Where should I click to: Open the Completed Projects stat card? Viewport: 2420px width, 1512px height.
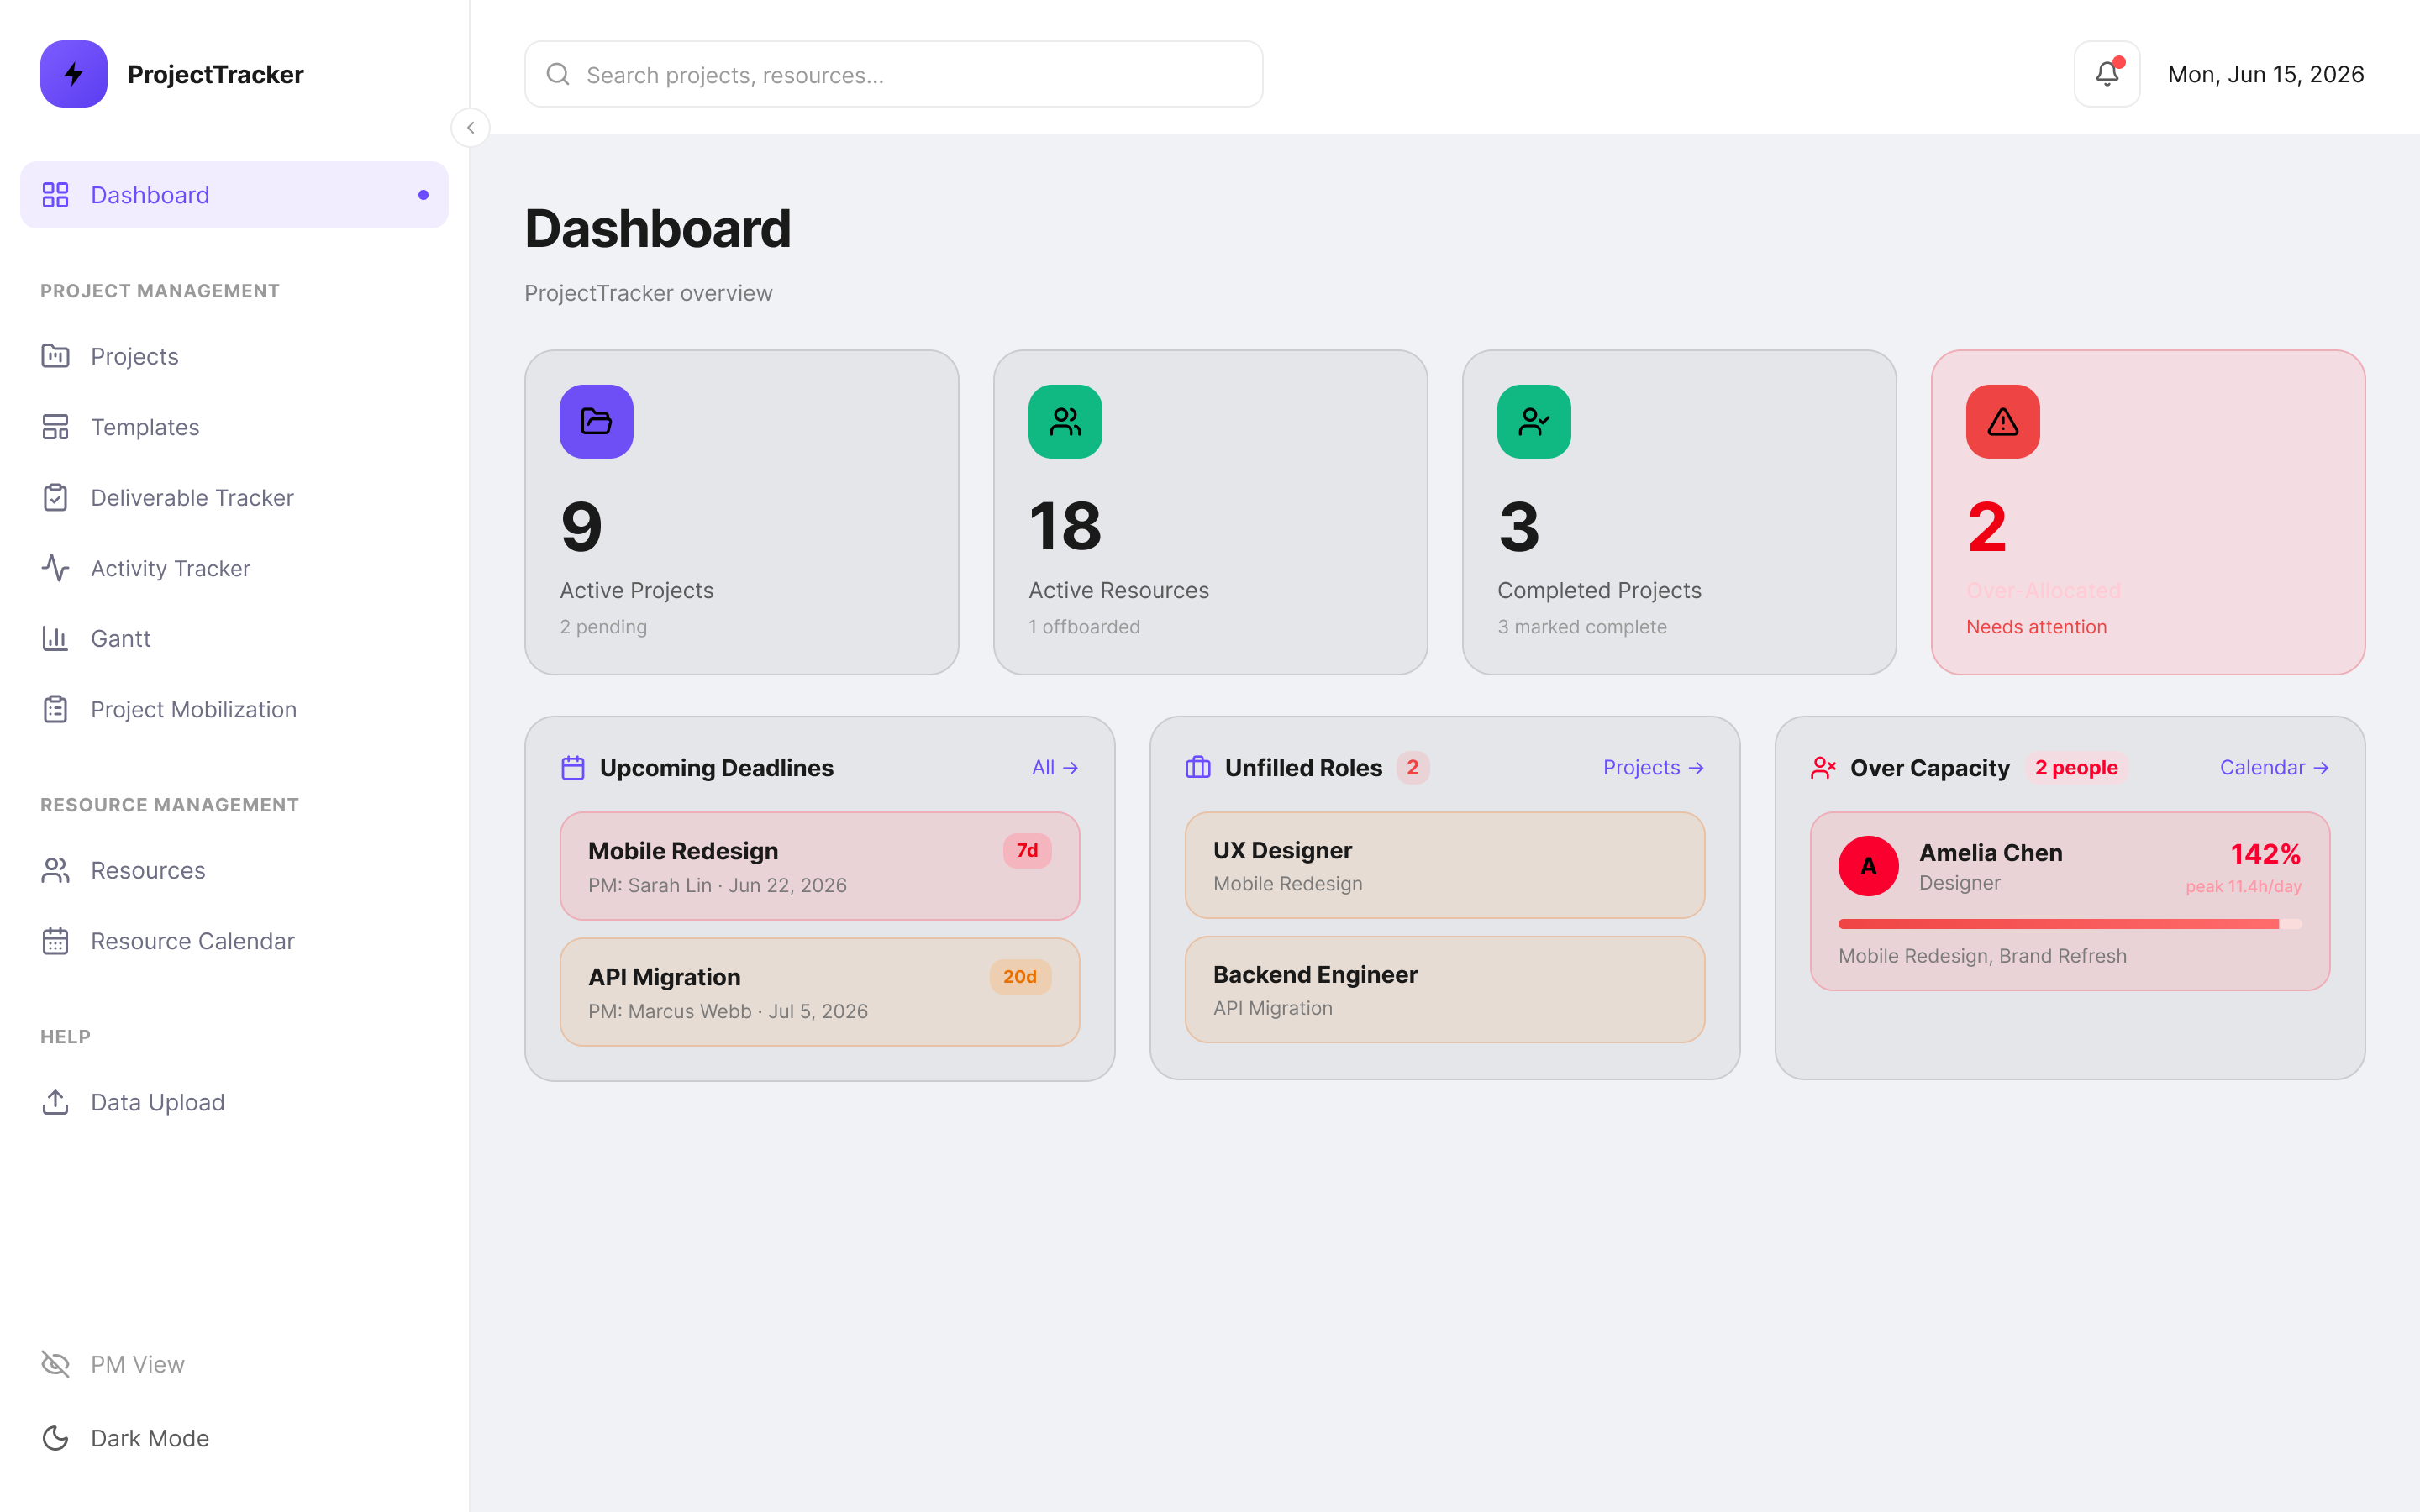click(1679, 512)
